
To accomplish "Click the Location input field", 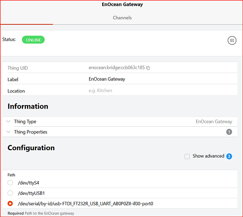I will (x=163, y=90).
